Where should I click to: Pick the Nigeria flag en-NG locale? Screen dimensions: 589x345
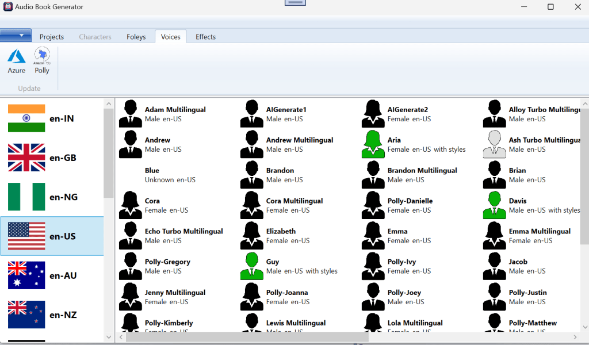click(x=26, y=197)
